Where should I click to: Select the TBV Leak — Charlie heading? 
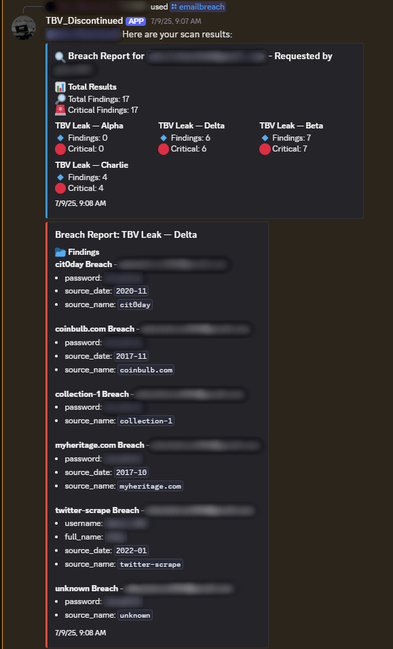tap(92, 164)
